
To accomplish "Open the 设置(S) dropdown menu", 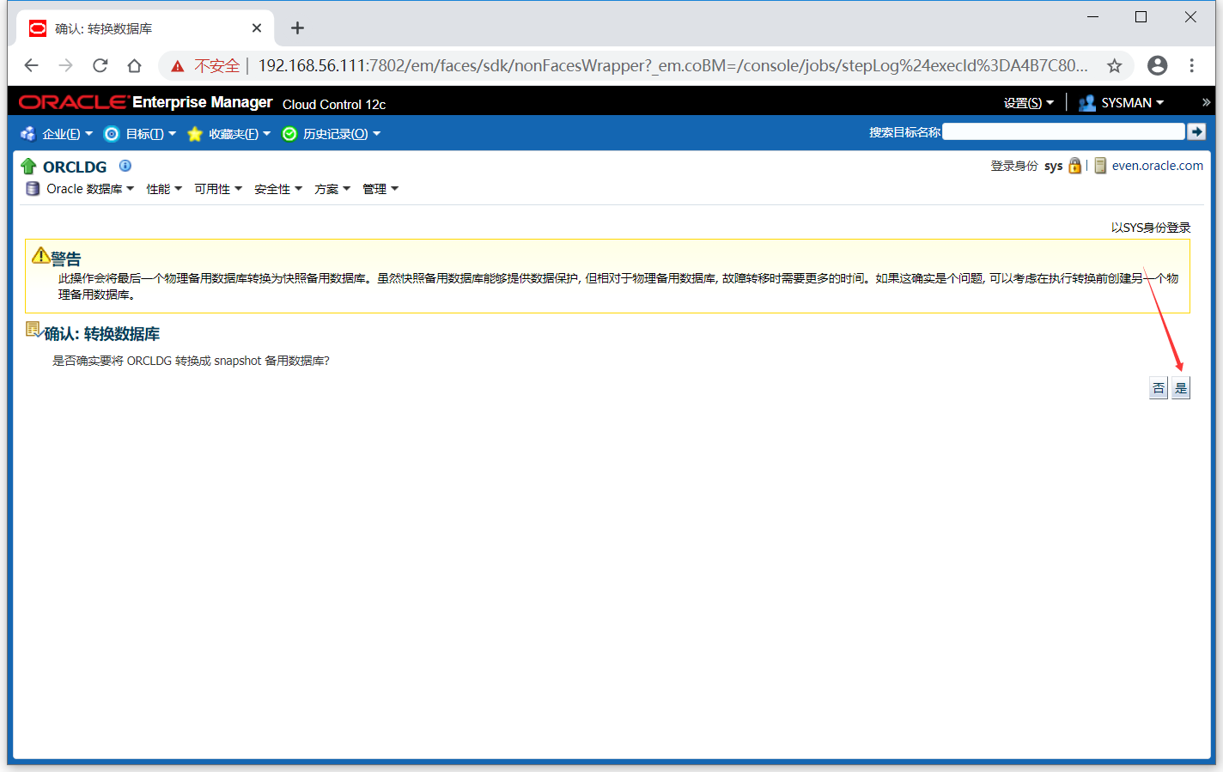I will point(1028,103).
